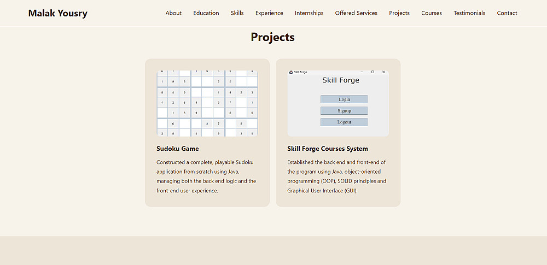This screenshot has width=547, height=265.
Task: Select the Projects navigation item
Action: tap(399, 13)
